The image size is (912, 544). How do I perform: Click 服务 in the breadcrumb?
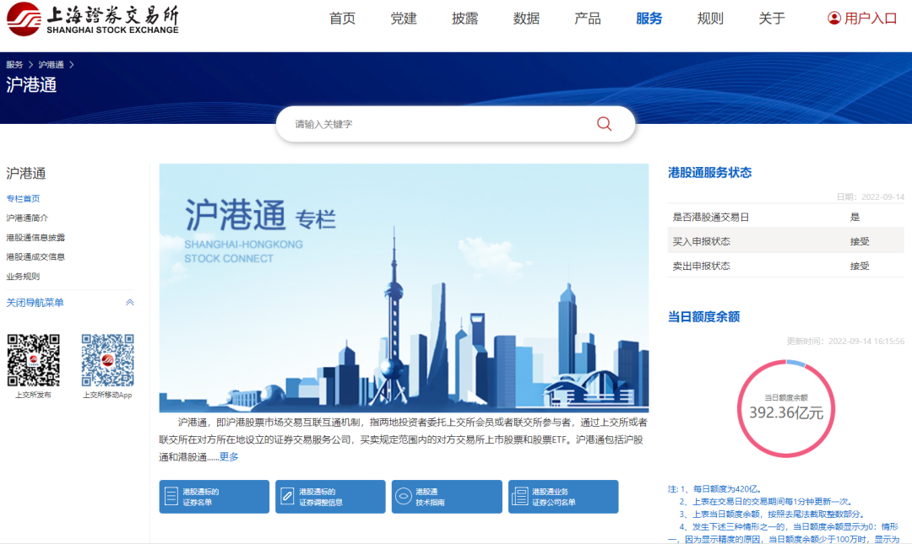[x=14, y=64]
